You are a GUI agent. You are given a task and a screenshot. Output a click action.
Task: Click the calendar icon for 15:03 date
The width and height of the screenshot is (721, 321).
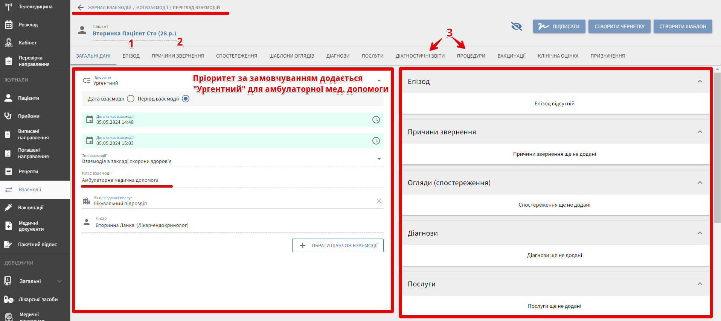90,141
